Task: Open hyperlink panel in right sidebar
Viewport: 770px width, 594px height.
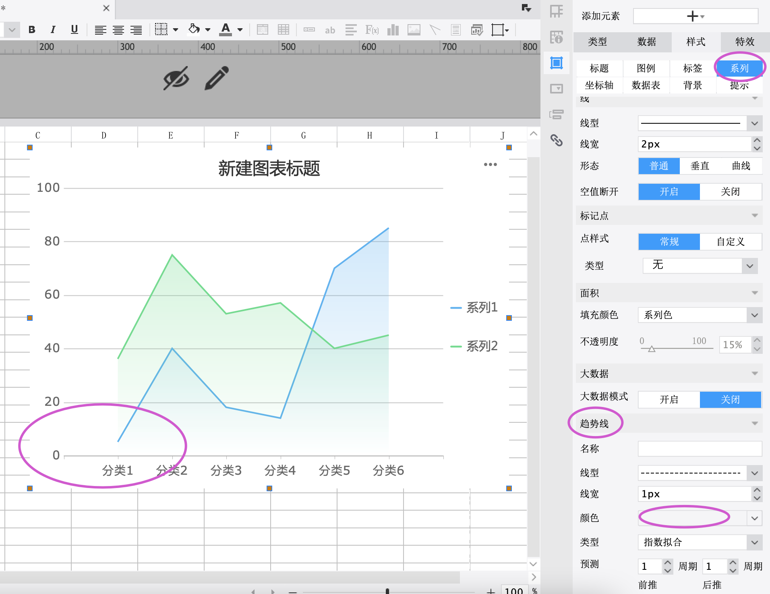Action: (557, 140)
